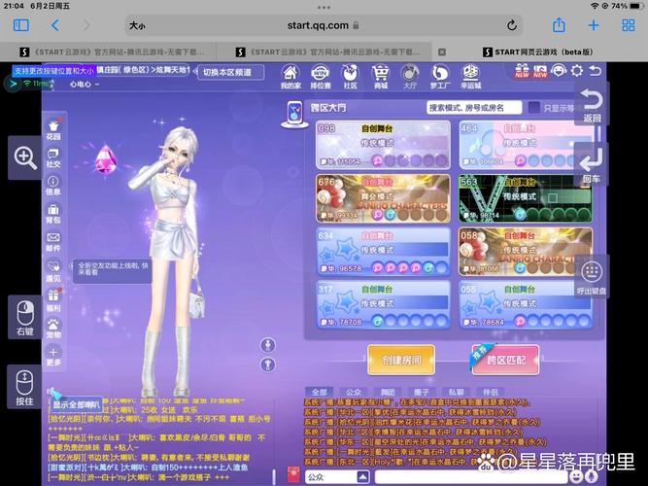Join room 098 自创舞台
Screen dimensions: 648x486
tap(383, 145)
